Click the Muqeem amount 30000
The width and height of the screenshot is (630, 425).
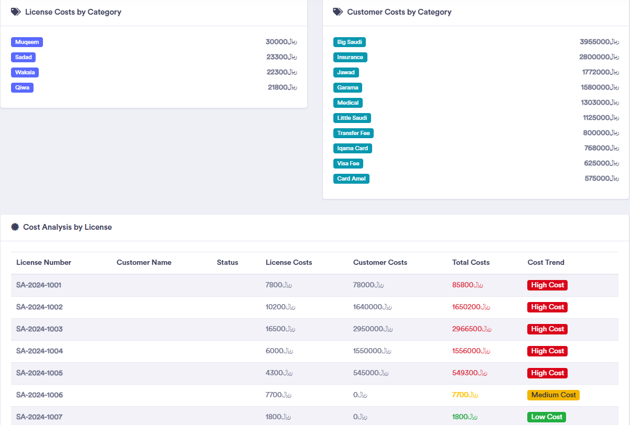click(281, 42)
